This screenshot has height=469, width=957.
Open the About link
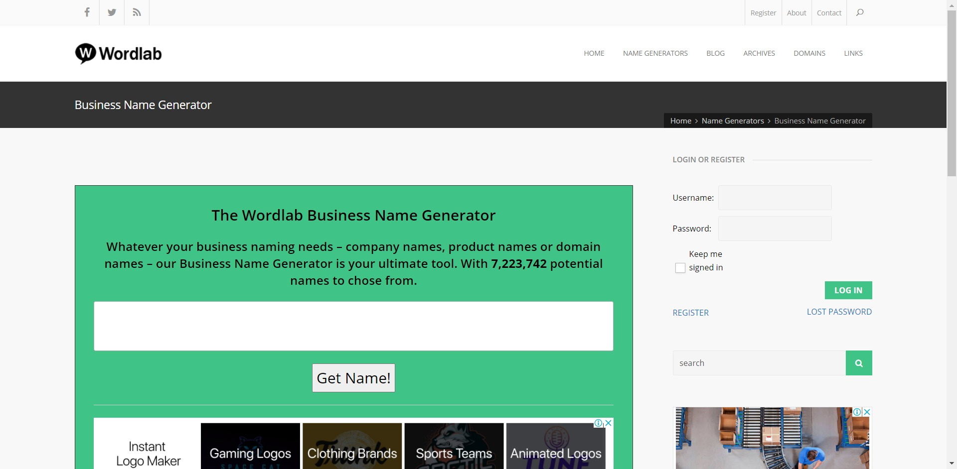[x=797, y=13]
